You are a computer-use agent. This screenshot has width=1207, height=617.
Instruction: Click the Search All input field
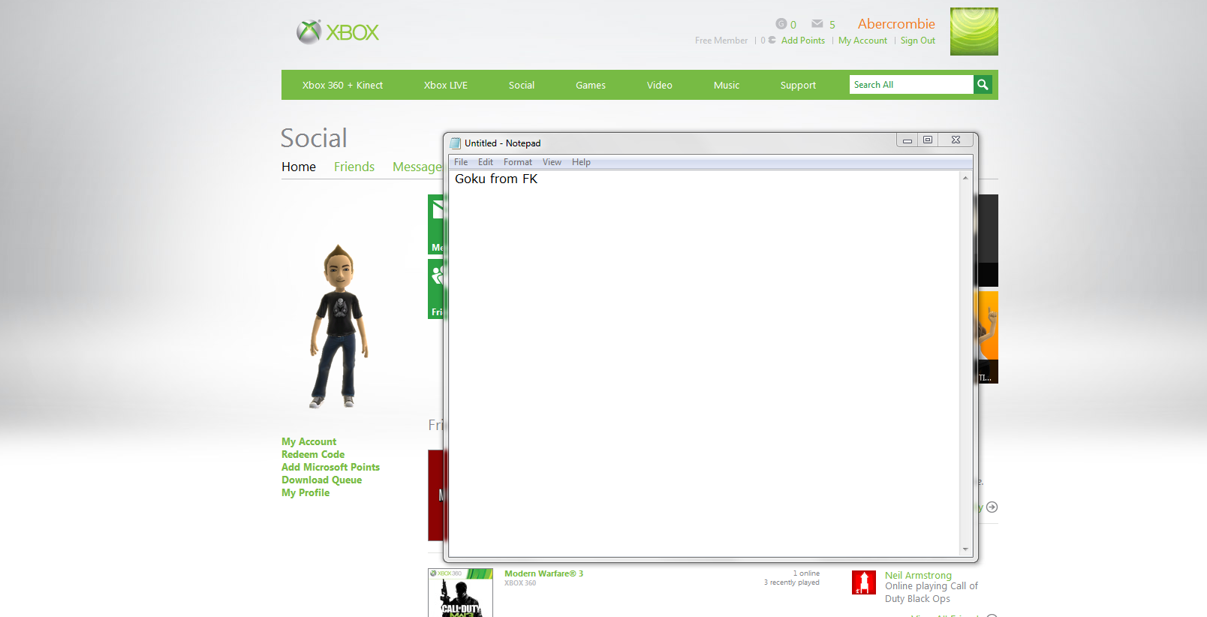(911, 85)
